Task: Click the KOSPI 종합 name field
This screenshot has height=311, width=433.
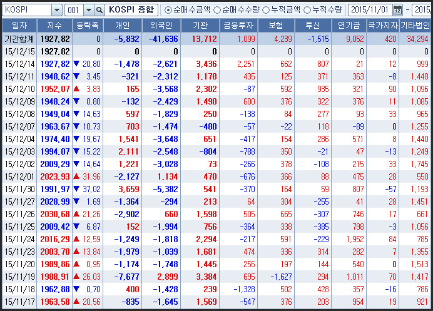Action: pos(131,10)
